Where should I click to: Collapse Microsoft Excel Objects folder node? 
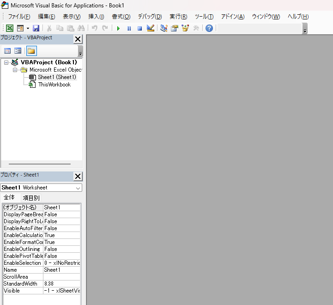pyautogui.click(x=15, y=70)
